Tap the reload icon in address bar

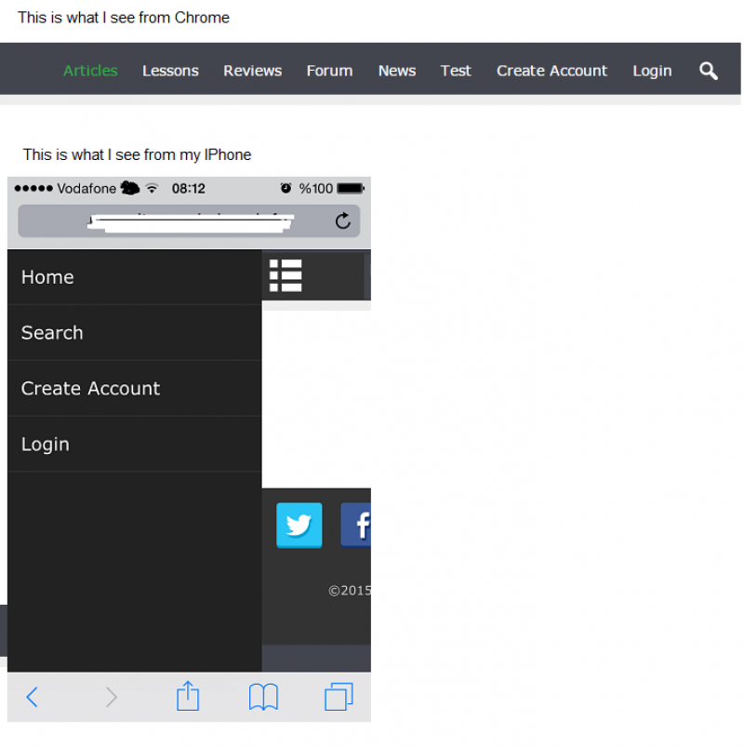342,220
